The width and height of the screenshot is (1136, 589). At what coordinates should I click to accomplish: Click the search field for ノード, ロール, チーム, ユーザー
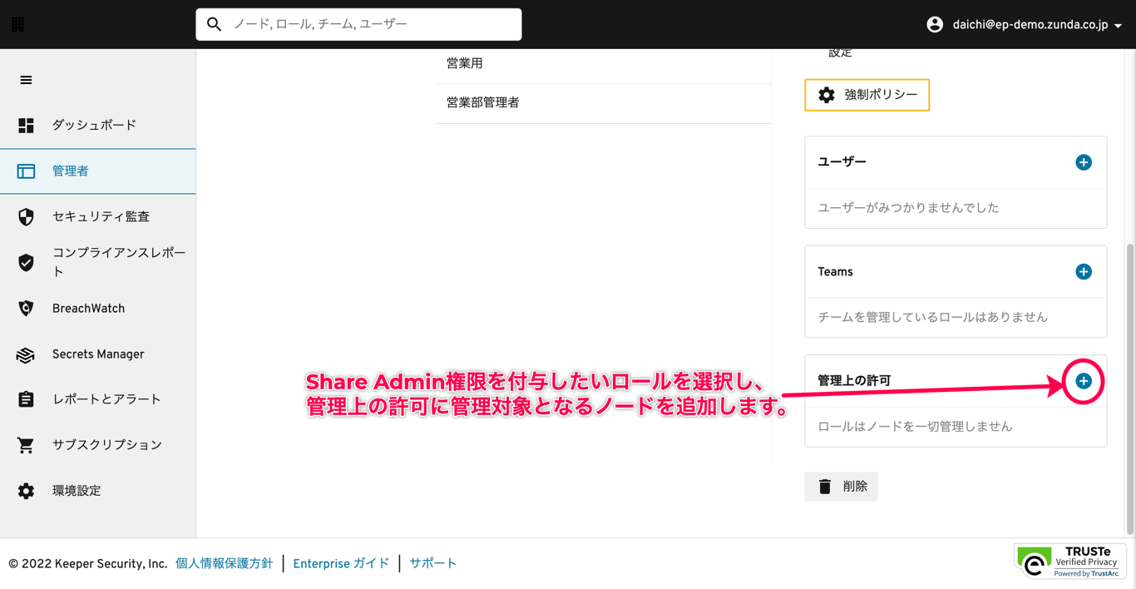[x=358, y=24]
